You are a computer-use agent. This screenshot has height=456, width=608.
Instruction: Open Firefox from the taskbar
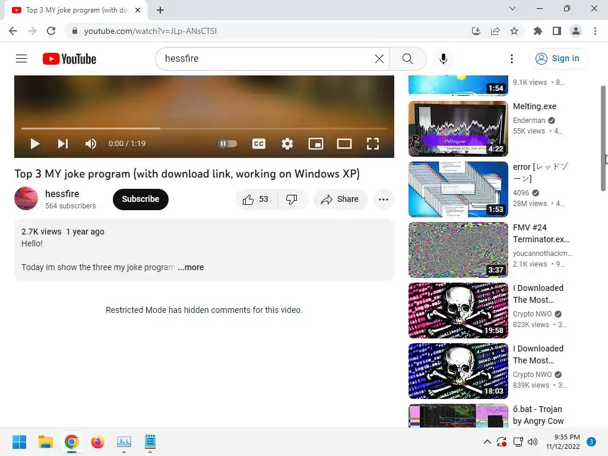point(98,442)
